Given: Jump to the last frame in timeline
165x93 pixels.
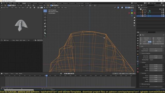Looking at the screenshot, I should (x=73, y=73).
